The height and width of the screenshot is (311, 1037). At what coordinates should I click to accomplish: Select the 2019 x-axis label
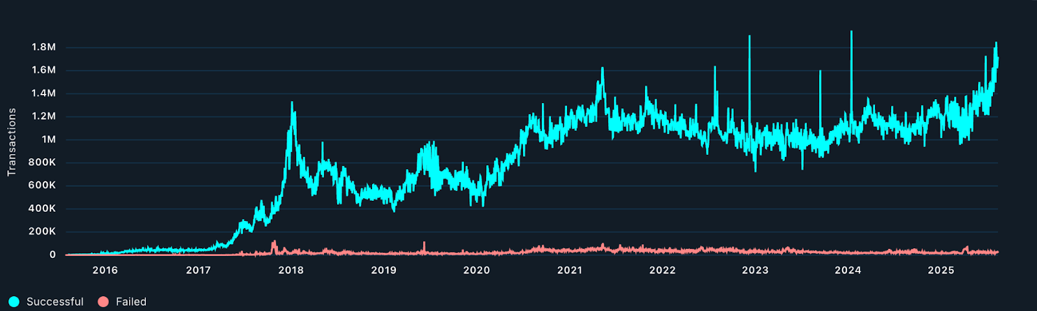[384, 270]
